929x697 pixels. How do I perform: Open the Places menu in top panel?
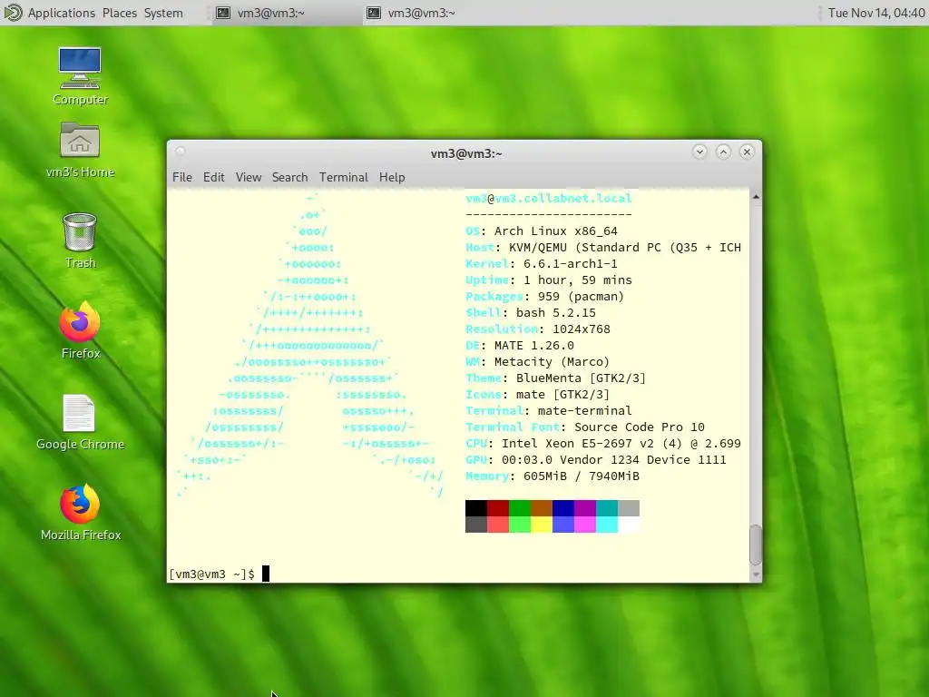tap(119, 13)
